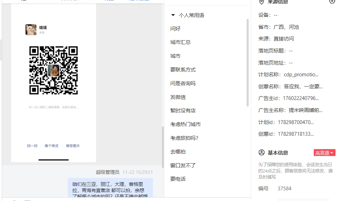The height and width of the screenshot is (201, 341).
Task: Click the message timestamp 11-22 15:29:51
Action: click(x=137, y=172)
